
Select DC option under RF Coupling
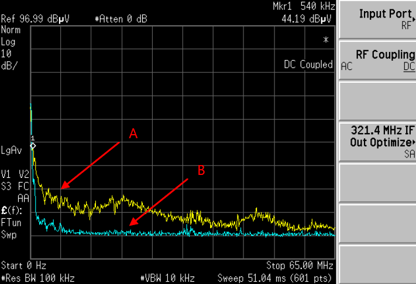coord(409,66)
